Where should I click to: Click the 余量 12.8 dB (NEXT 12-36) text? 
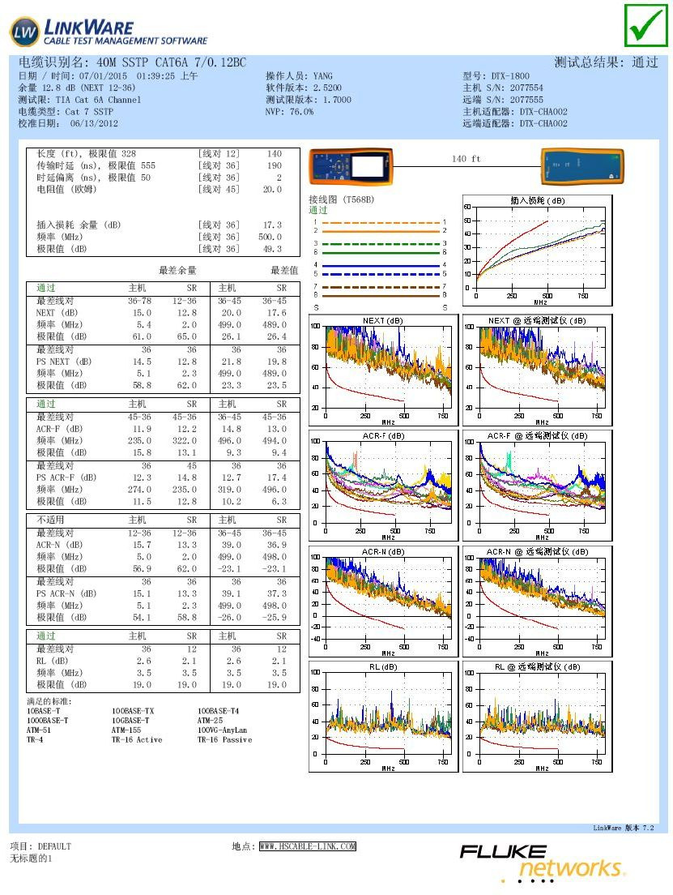77,88
